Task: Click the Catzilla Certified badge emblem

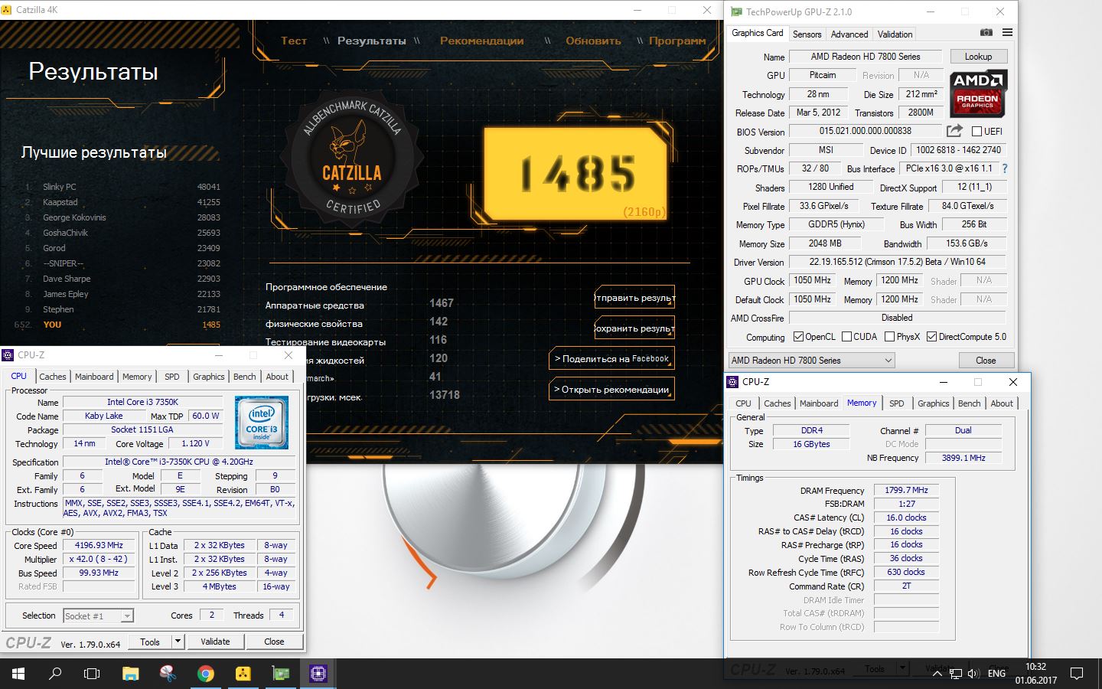Action: (x=351, y=158)
